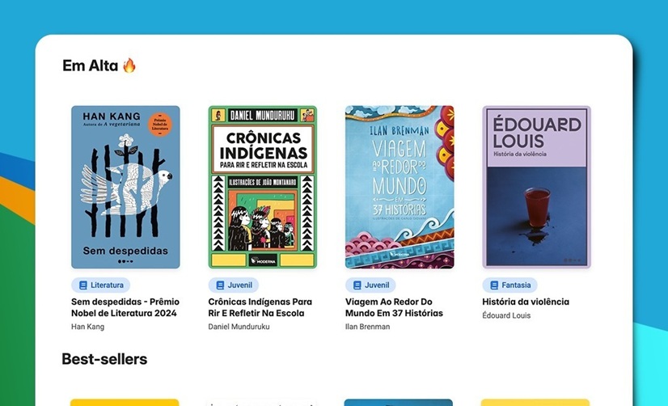This screenshot has width=668, height=406.
Task: Click book icon in Viagem Juvenil tag
Action: [357, 285]
